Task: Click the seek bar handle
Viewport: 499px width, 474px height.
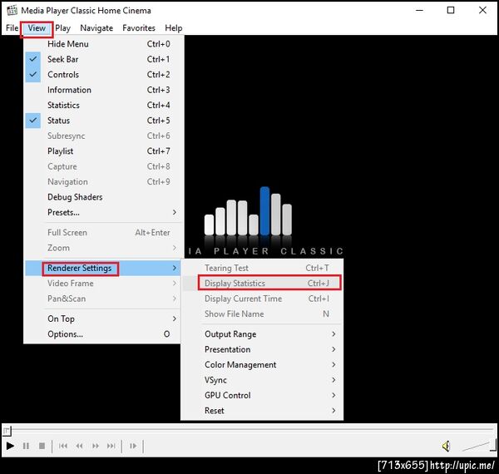Action: (x=7, y=431)
